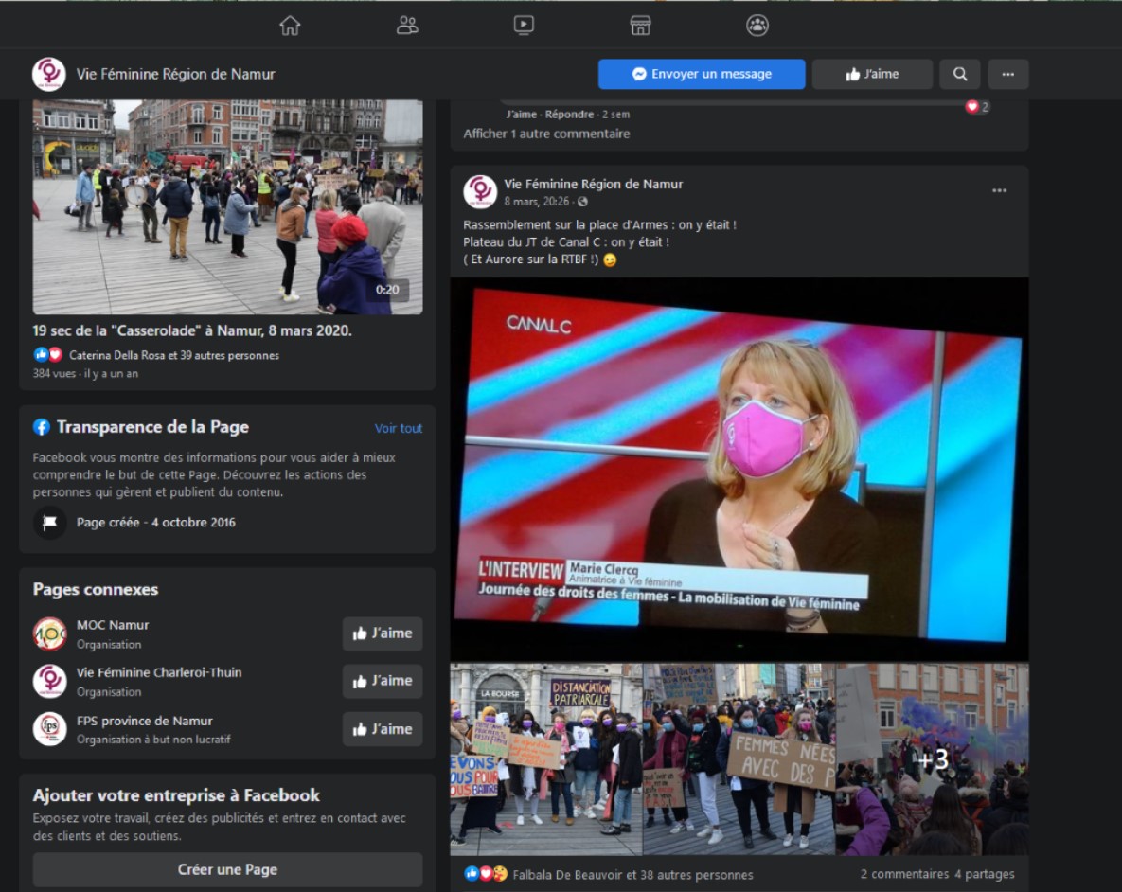1122x892 pixels.
Task: Open the Friends icon in top navigation
Action: pos(407,26)
